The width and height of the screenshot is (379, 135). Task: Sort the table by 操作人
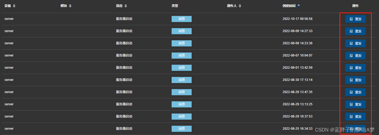240,6
